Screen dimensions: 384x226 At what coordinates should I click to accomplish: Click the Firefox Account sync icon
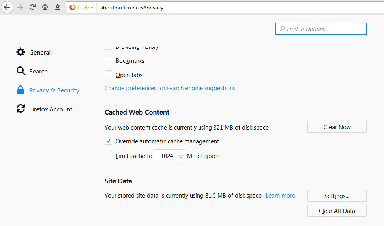(21, 109)
